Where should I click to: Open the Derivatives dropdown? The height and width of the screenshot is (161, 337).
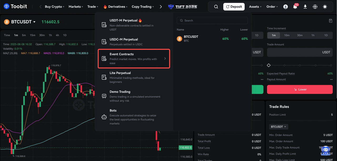click(115, 7)
